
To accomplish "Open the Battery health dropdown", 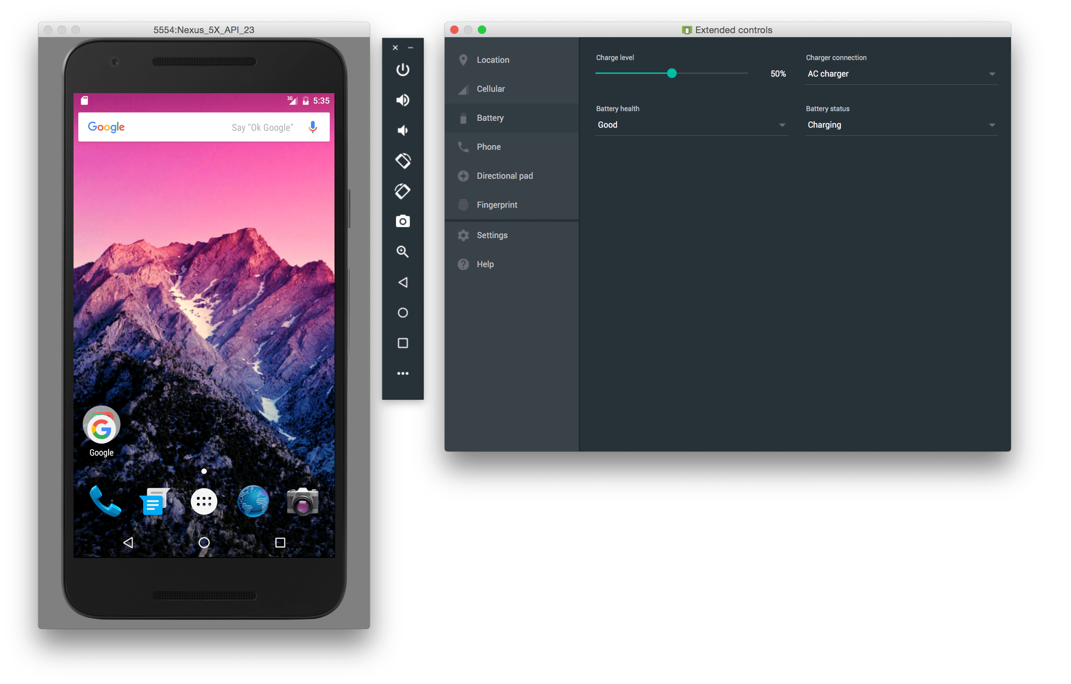I will [x=691, y=125].
